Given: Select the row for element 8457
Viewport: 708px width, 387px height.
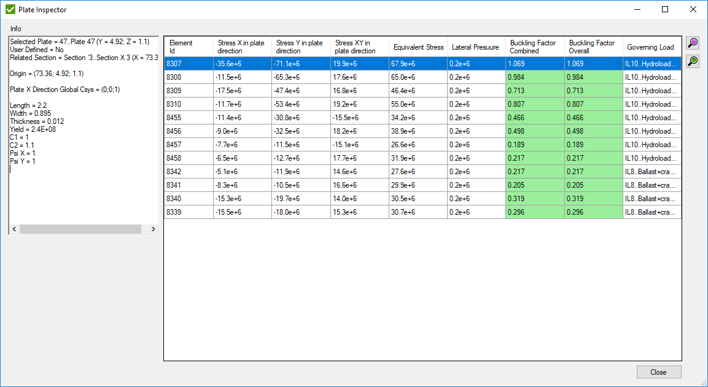Looking at the screenshot, I should (x=422, y=145).
